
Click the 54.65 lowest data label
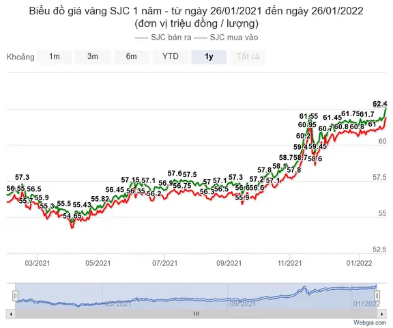[x=72, y=216]
